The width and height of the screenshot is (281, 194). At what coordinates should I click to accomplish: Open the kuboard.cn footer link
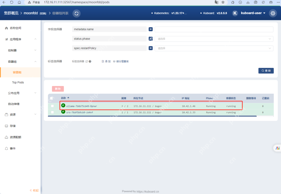coord(148,191)
